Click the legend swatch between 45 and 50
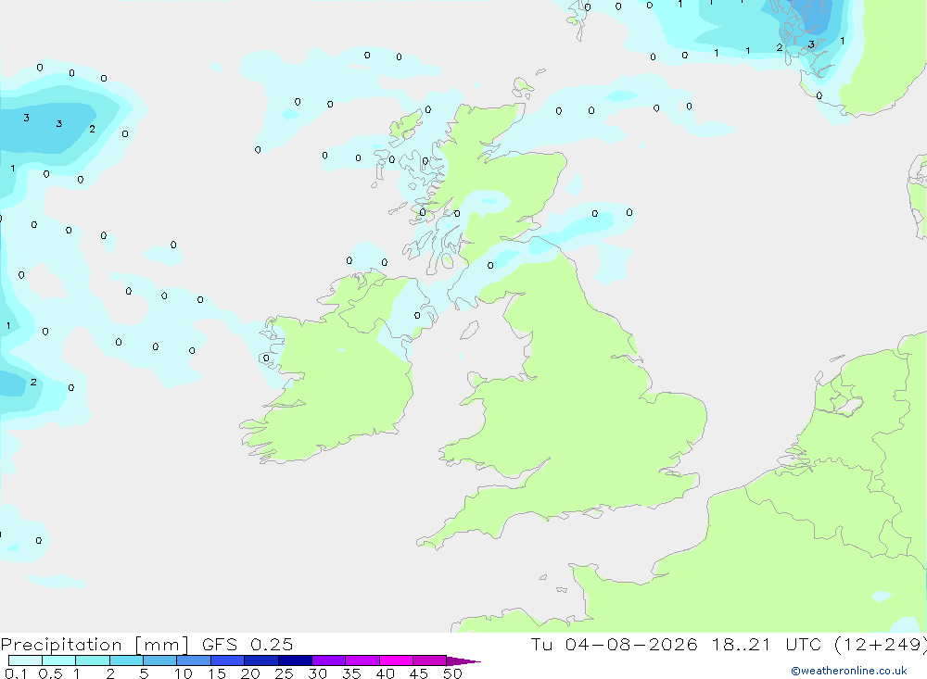Image resolution: width=927 pixels, height=679 pixels. pyautogui.click(x=430, y=660)
